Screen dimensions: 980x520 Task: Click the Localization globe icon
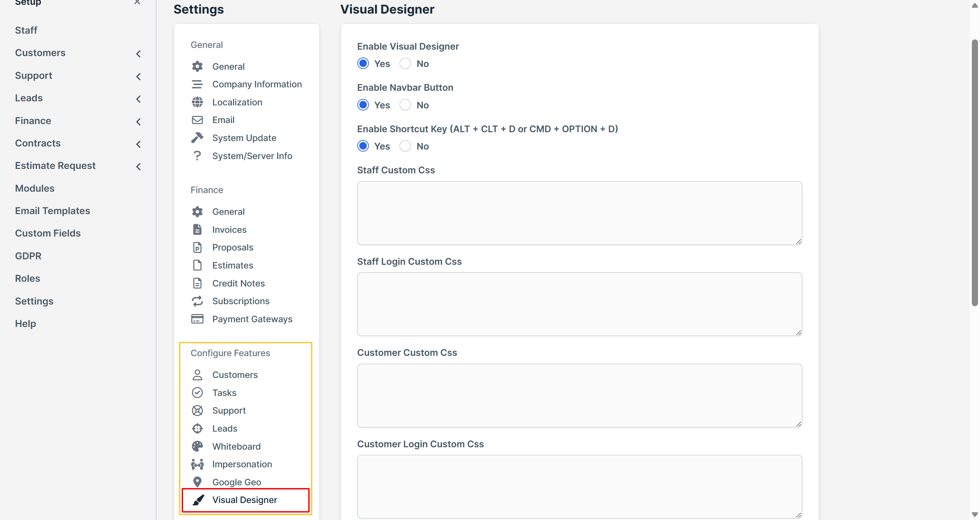tap(197, 102)
